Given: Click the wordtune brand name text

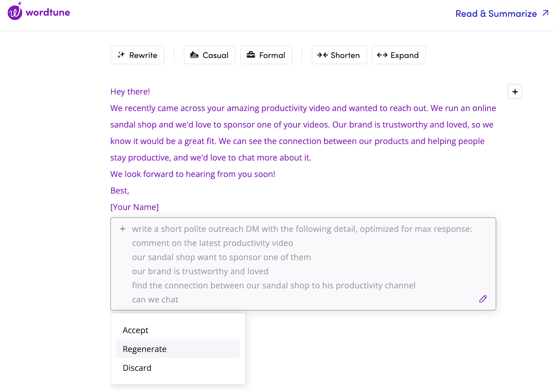Looking at the screenshot, I should (x=48, y=12).
